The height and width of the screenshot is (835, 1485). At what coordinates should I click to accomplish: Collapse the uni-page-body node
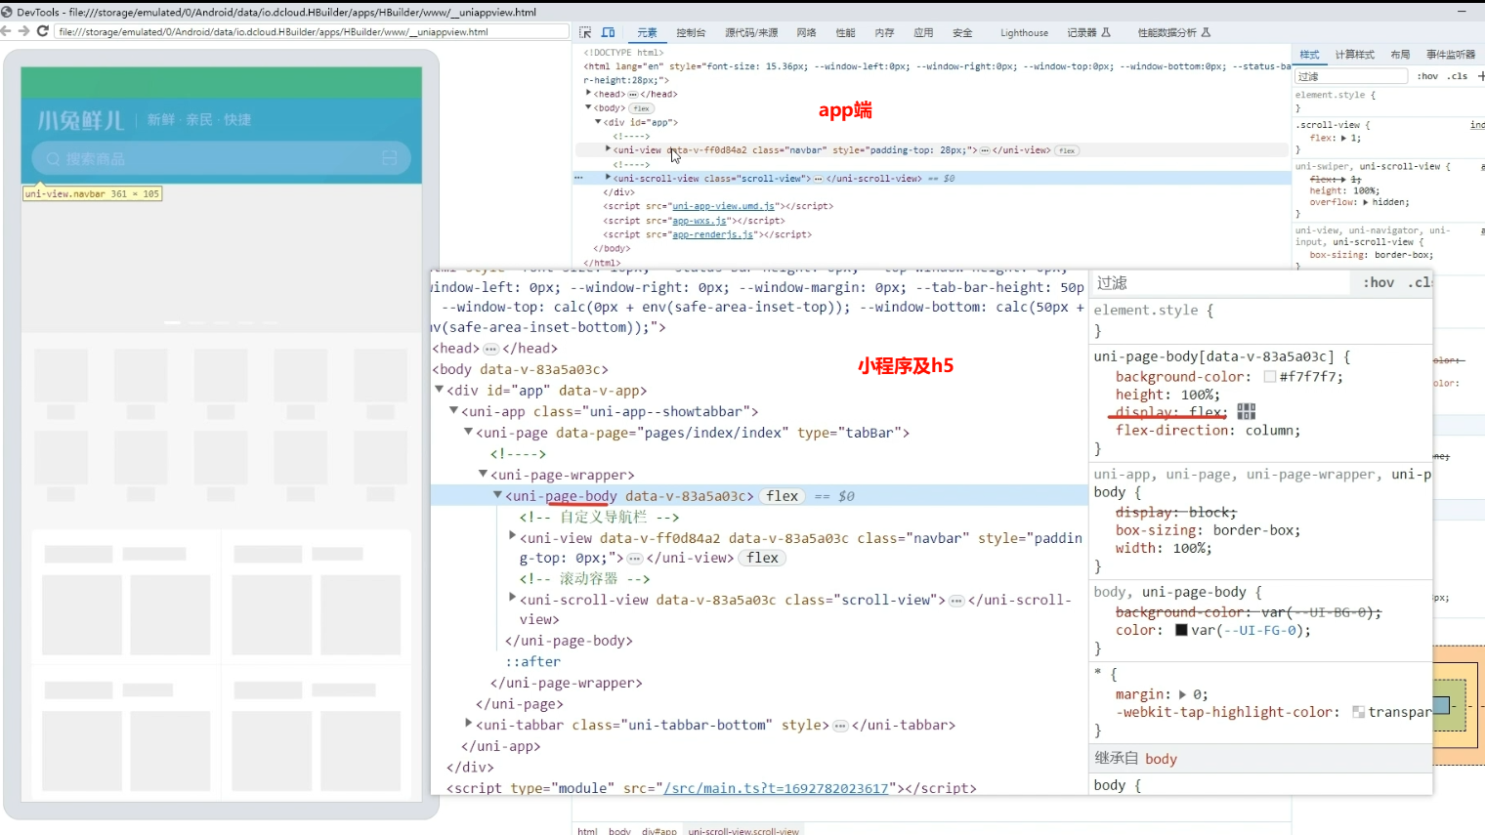click(x=497, y=496)
